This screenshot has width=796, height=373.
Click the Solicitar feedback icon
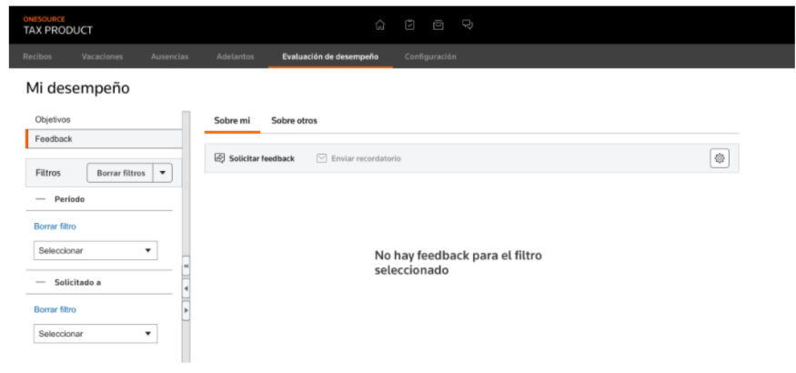(219, 158)
